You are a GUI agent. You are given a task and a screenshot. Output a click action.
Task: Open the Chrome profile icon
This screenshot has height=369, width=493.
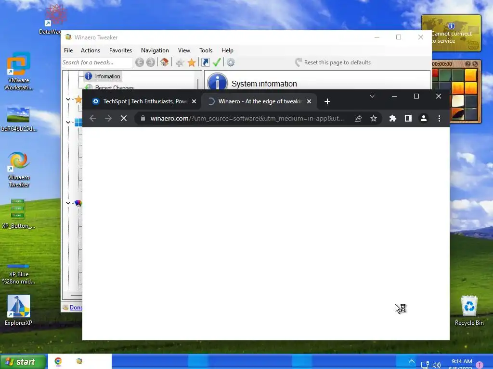tap(424, 118)
